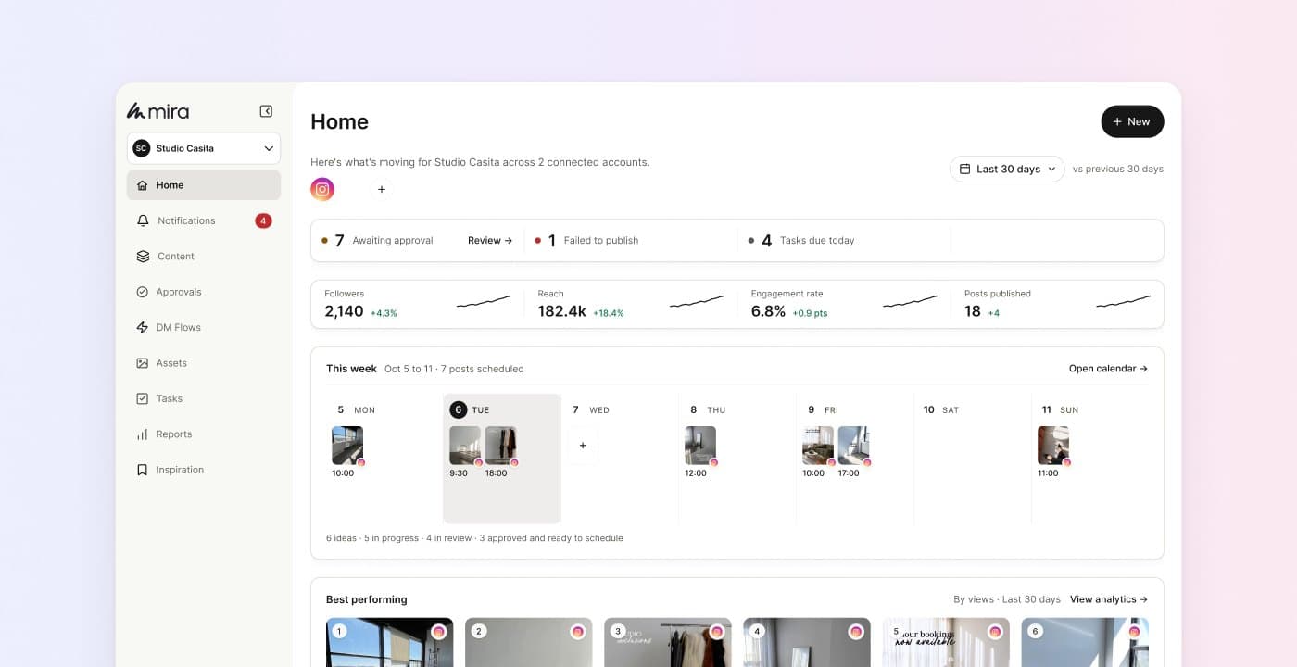Image resolution: width=1297 pixels, height=667 pixels.
Task: Open Notifications in the sidebar
Action: 204,220
